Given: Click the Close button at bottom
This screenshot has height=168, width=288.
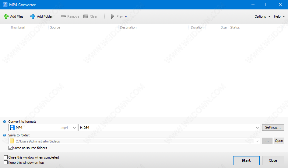Looking at the screenshot, I should [273, 160].
